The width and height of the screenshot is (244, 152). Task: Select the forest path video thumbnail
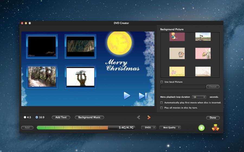click(42, 77)
